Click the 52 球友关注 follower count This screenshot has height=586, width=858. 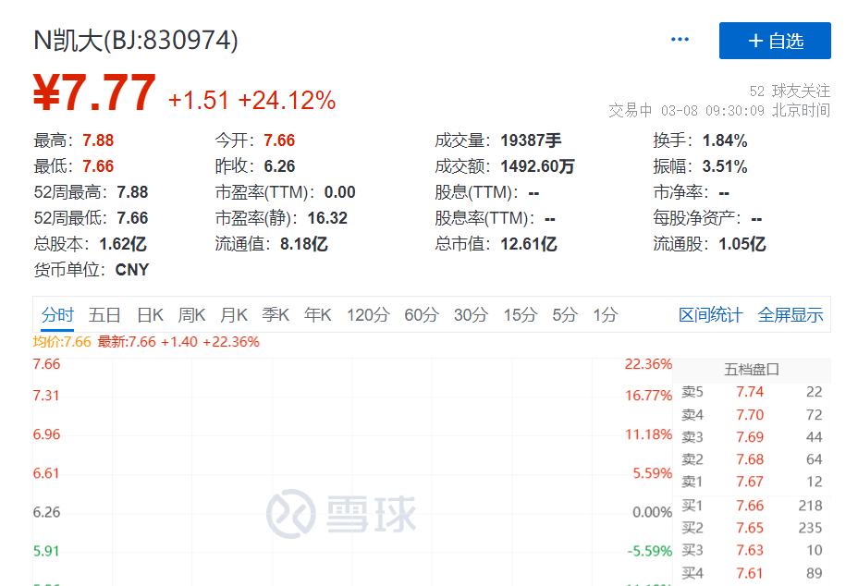click(x=790, y=91)
